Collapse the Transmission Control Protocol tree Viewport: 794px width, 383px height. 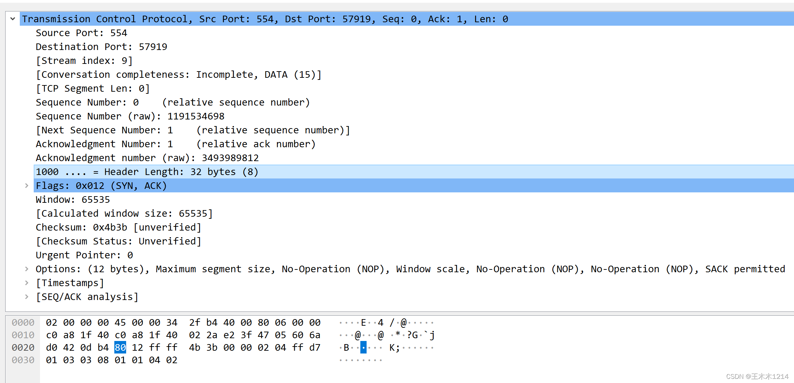coord(13,19)
